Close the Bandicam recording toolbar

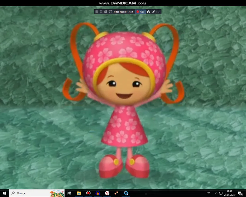point(159,11)
